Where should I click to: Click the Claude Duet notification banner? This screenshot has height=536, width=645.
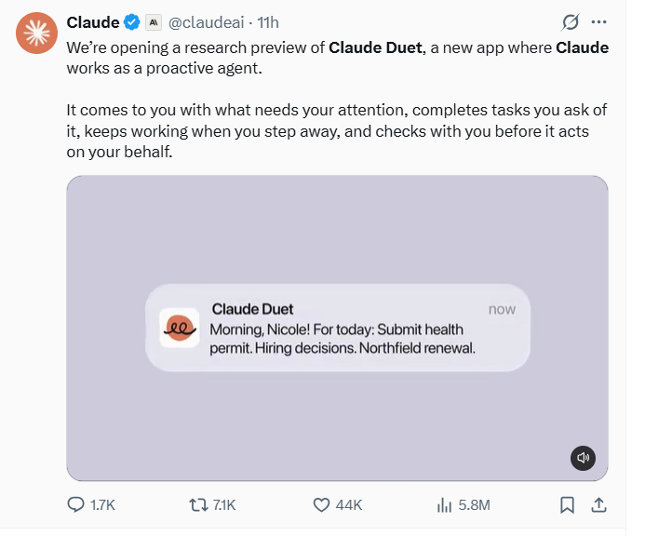(338, 328)
